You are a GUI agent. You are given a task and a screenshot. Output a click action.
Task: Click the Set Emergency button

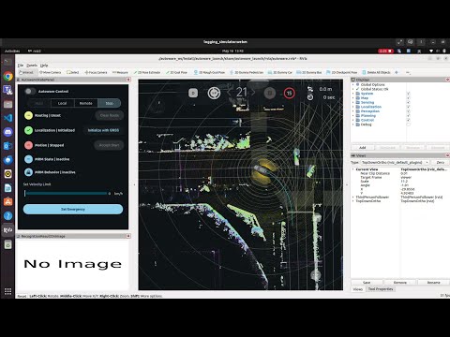tap(73, 210)
